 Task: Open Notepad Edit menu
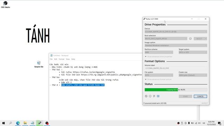[55, 59]
